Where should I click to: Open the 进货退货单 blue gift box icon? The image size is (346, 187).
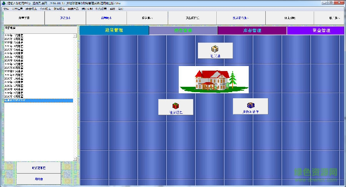tap(250, 106)
